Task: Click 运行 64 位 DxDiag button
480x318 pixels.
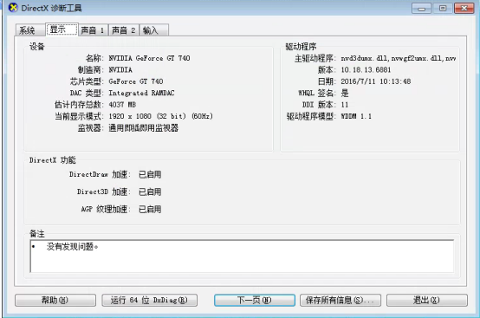Action: pos(149,301)
